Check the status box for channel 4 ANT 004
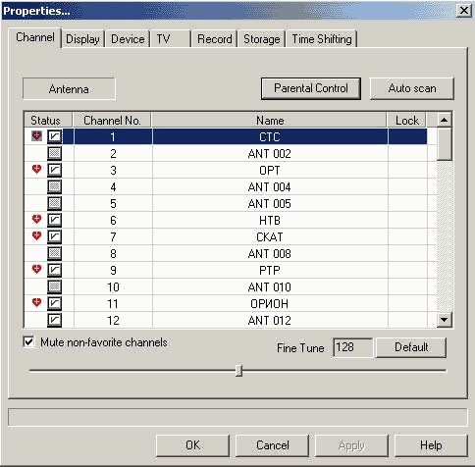Image resolution: width=475 pixels, height=467 pixels. 54,186
